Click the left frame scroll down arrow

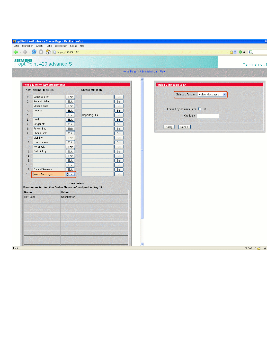click(142, 244)
